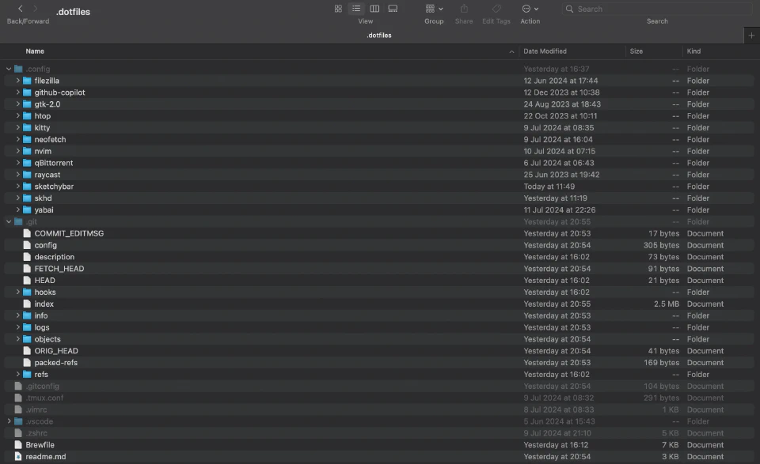The height and width of the screenshot is (464, 760).
Task: Switch to gallery view
Action: tap(393, 9)
